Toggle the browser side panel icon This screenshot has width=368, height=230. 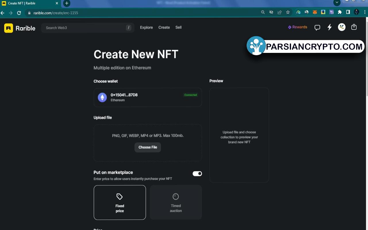pyautogui.click(x=348, y=12)
